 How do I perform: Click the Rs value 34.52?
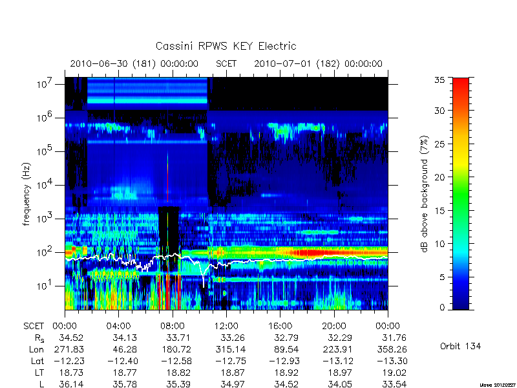tap(71, 338)
